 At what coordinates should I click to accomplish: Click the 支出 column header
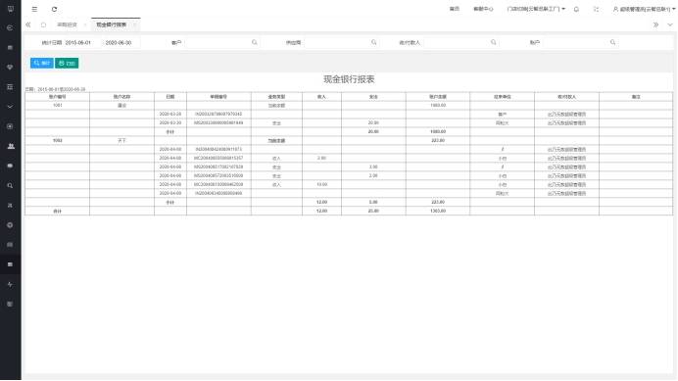(x=373, y=97)
